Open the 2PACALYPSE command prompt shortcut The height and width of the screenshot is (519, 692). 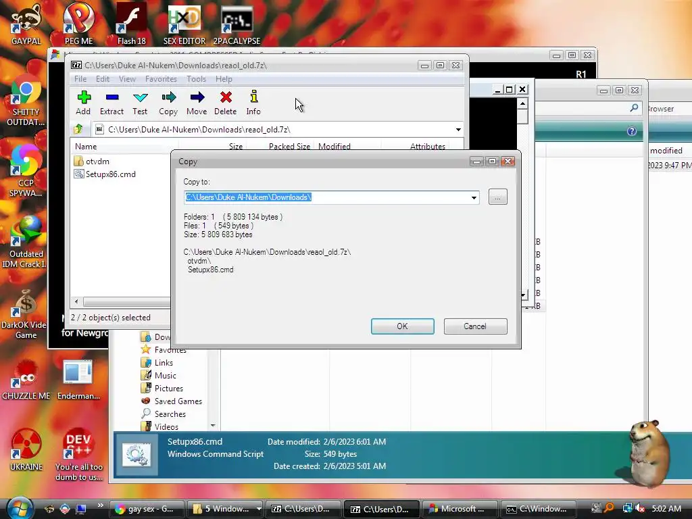[x=237, y=24]
